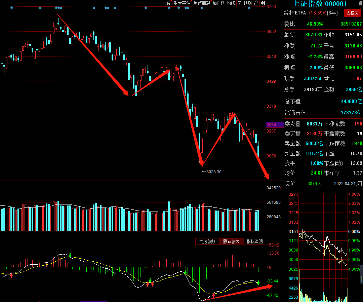The height and width of the screenshot is (302, 363).
Task: Click the 3023.30 low price label
Action: 214,172
